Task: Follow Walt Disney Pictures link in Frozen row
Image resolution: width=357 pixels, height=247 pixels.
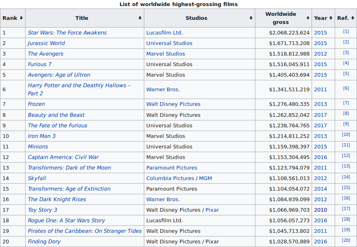Action: pyautogui.click(x=173, y=104)
